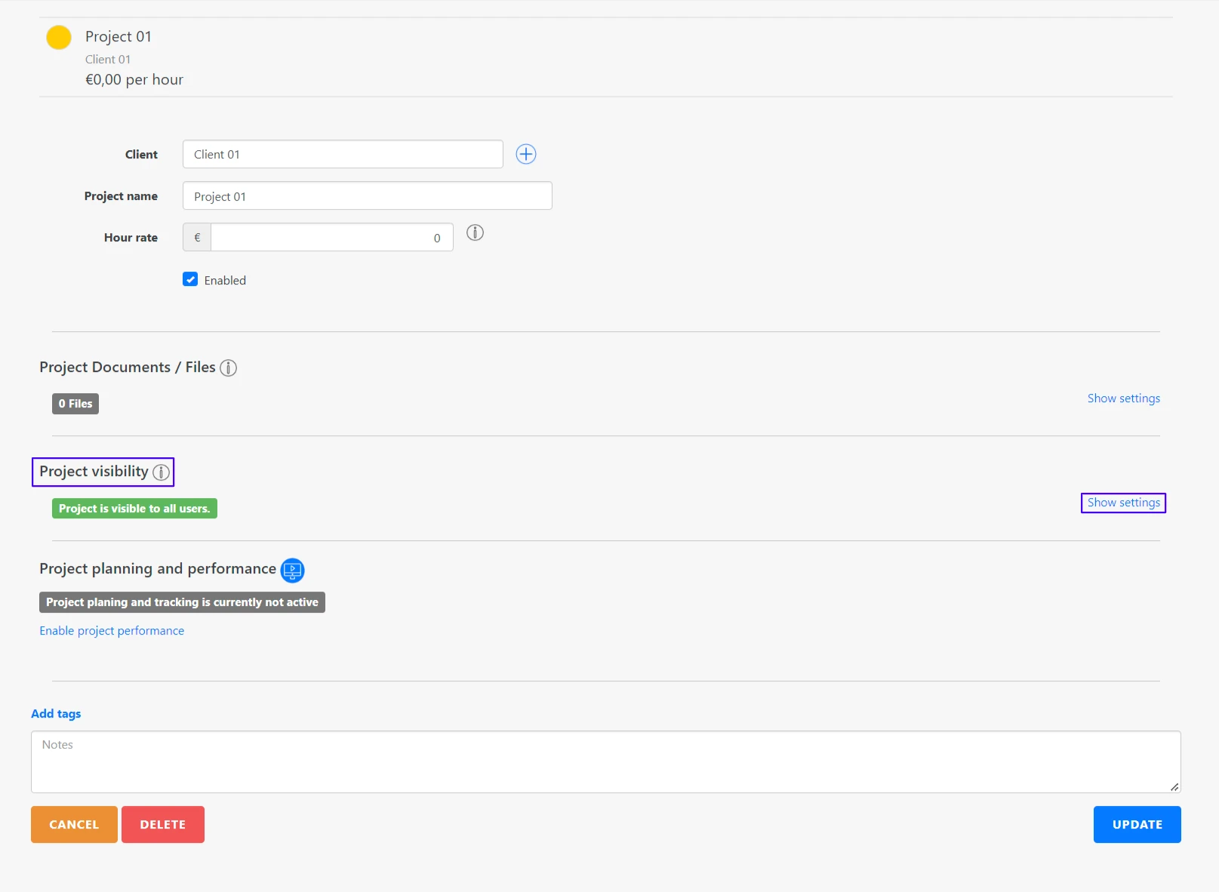
Task: Click the yellow project color dot
Action: [x=59, y=36]
